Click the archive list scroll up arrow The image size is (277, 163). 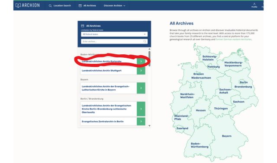[149, 49]
